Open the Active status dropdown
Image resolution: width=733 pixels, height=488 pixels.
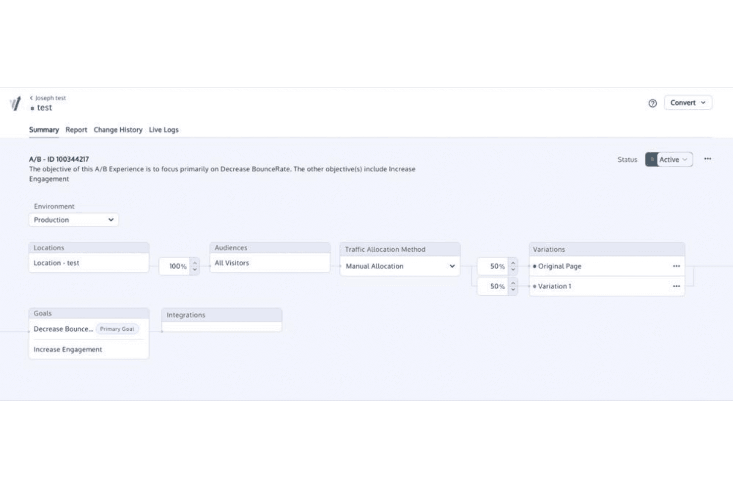[x=669, y=159]
